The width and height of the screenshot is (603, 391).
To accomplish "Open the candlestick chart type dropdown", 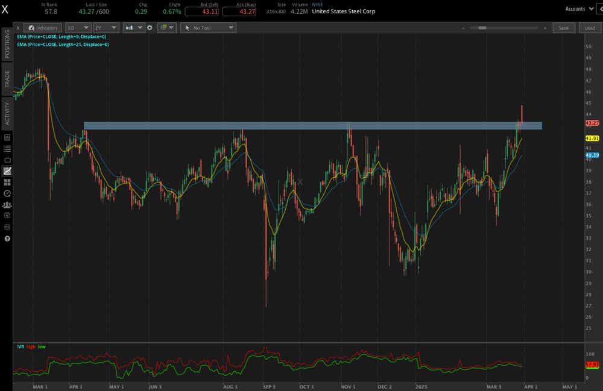I will click(133, 28).
